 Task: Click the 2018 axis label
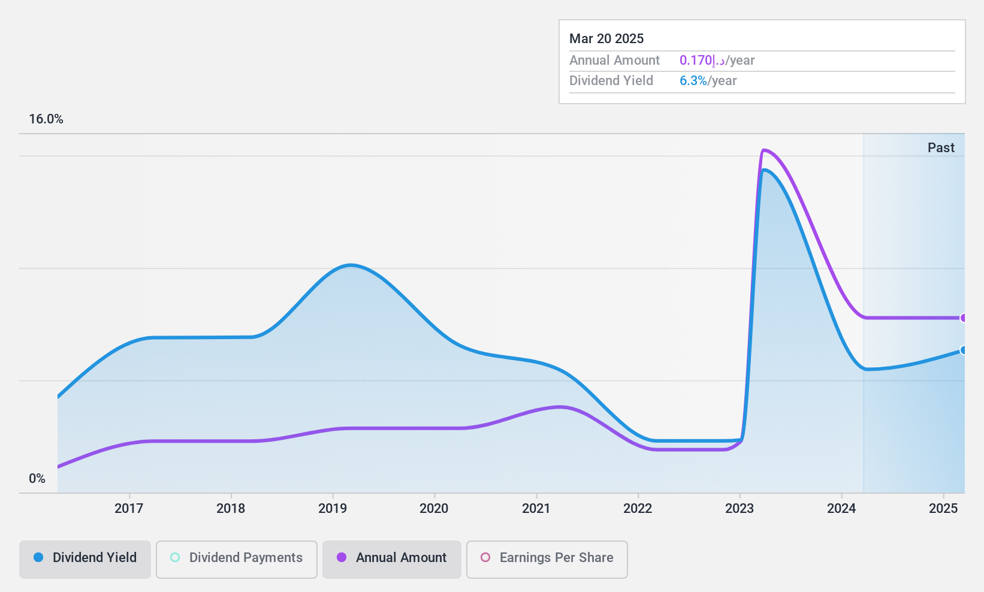tap(231, 509)
